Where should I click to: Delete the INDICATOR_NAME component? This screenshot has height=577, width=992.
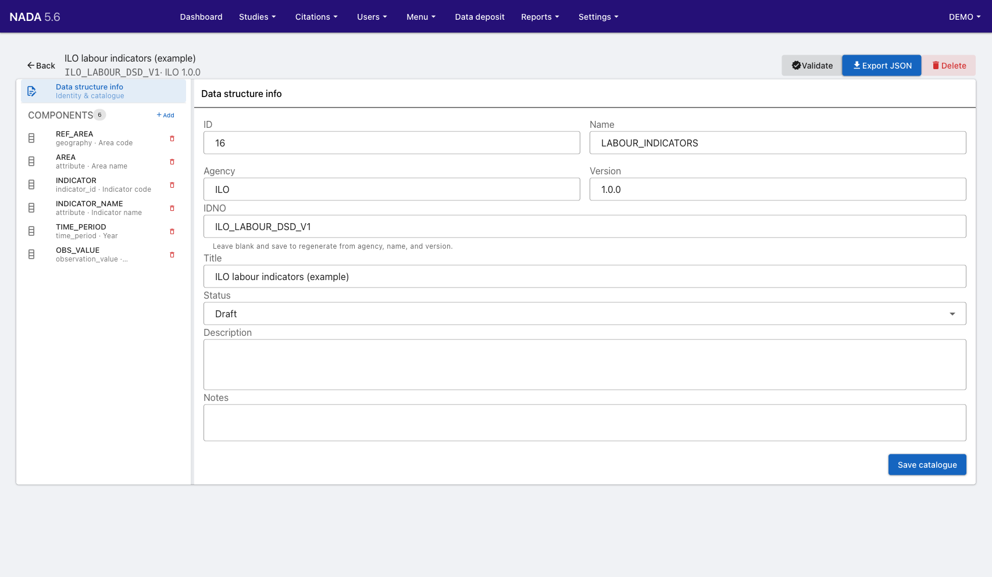(172, 208)
